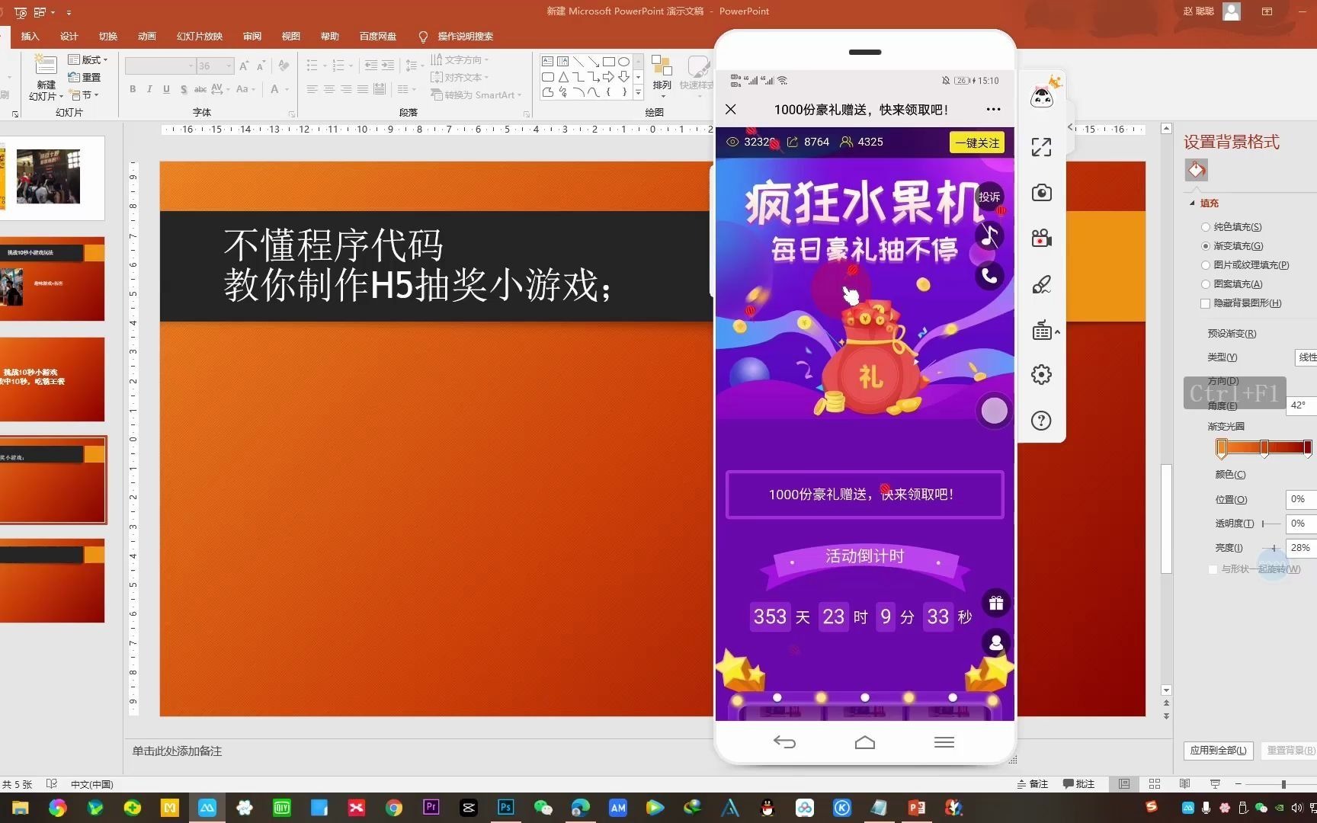Open the Layout (版式) dropdown
The width and height of the screenshot is (1317, 823).
click(x=88, y=59)
